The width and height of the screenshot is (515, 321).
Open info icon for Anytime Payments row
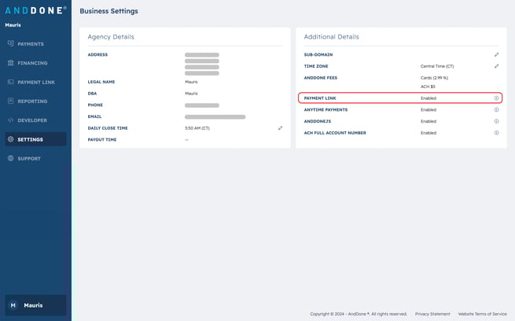[x=496, y=109]
